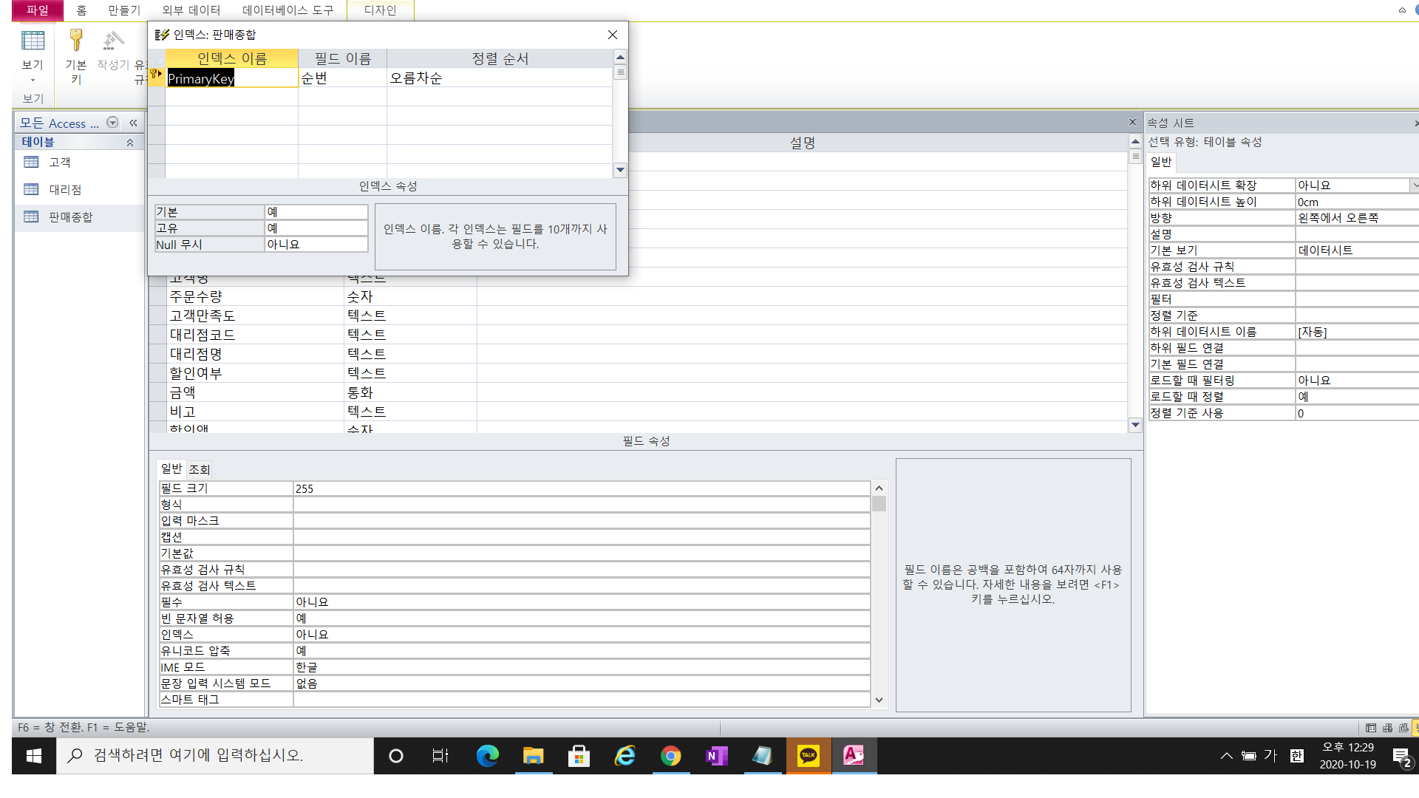Click the 필드 크기 value field showing 255
Viewport: 1419px width, 798px height.
[x=582, y=488]
